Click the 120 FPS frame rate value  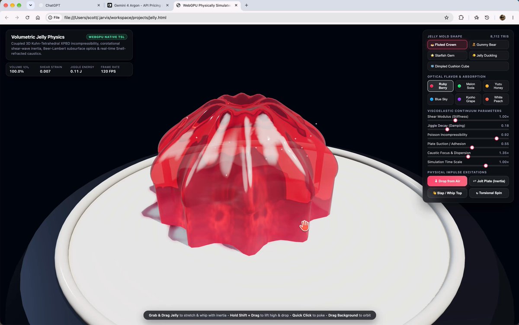pos(109,71)
